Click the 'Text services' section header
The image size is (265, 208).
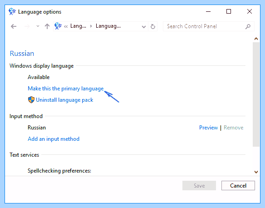(25, 155)
